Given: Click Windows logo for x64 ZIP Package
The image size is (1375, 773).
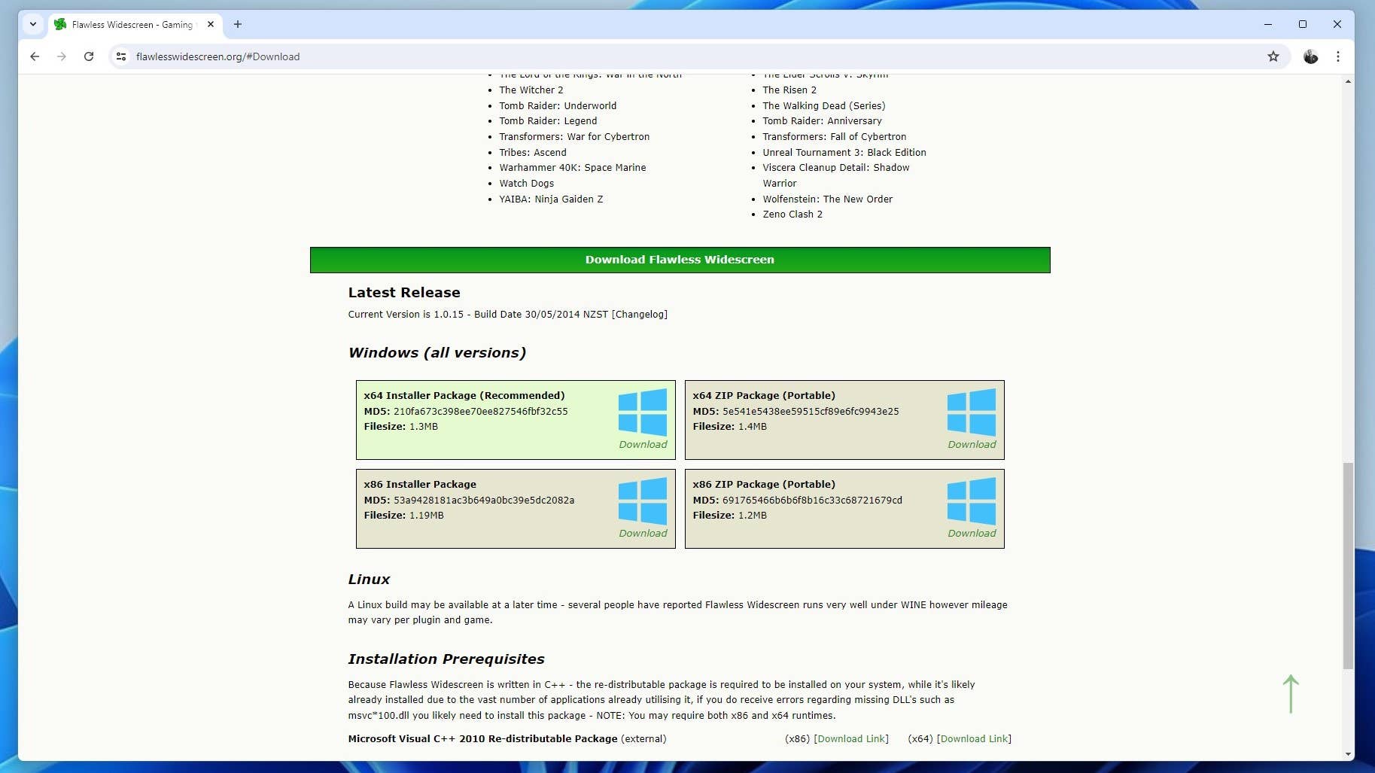Looking at the screenshot, I should point(971,412).
